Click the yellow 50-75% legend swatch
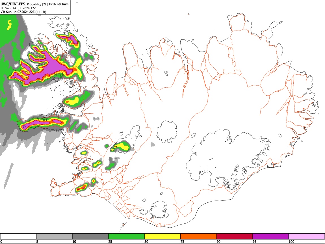The image size is (325, 244). (x=162, y=237)
